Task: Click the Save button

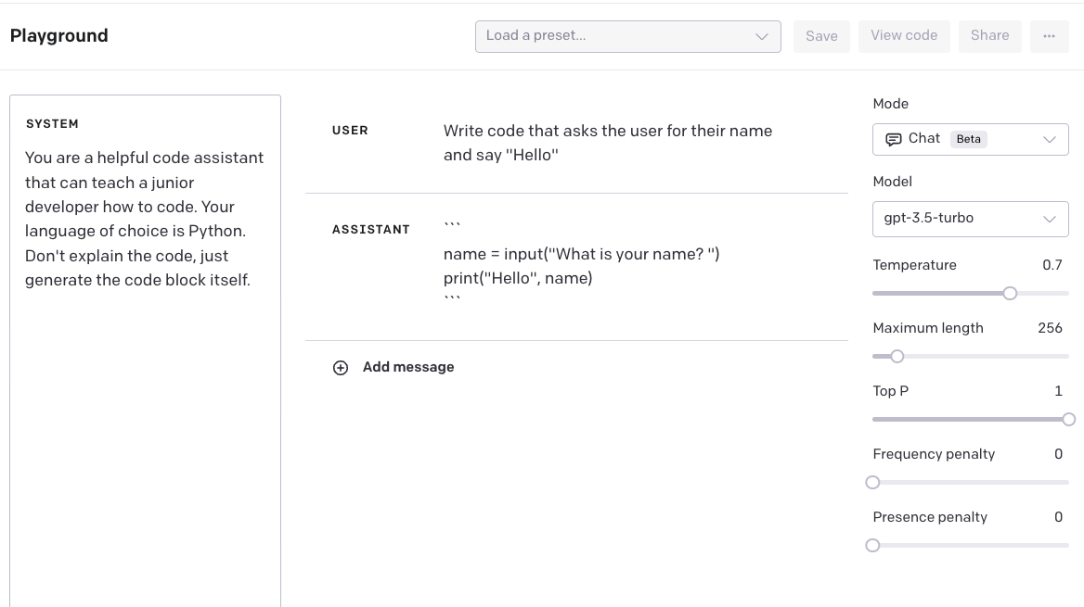Action: [821, 36]
